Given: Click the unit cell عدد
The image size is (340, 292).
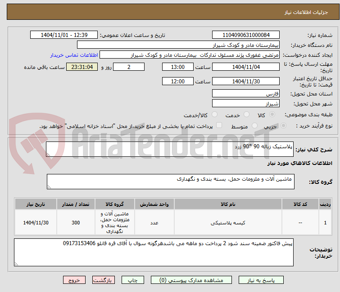Looking at the screenshot, I should pos(154,223).
